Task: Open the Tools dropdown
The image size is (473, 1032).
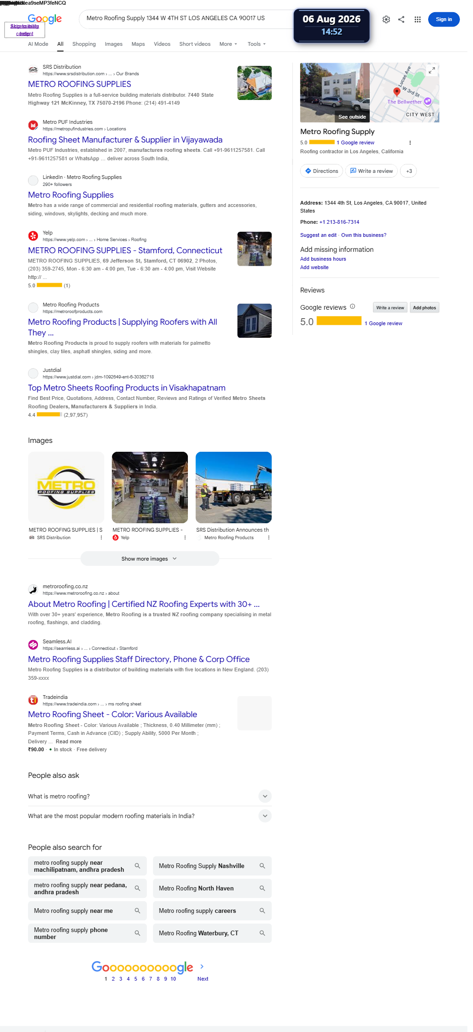Action: pyautogui.click(x=257, y=44)
